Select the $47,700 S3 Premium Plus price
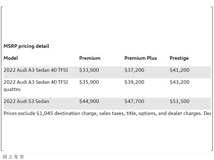Screen dimensions: 214x160 [134, 101]
